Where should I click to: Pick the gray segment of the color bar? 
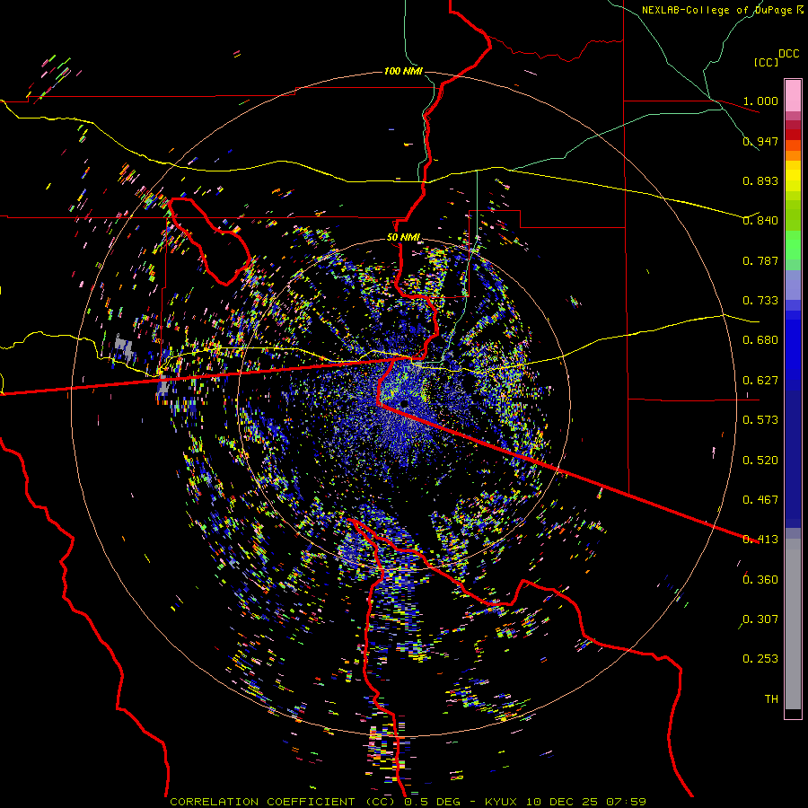pos(793,624)
